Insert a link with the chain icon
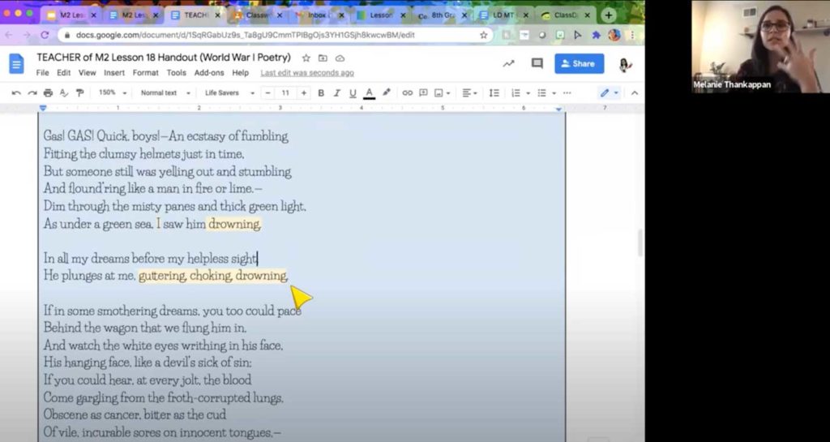This screenshot has height=442, width=830. (x=407, y=93)
